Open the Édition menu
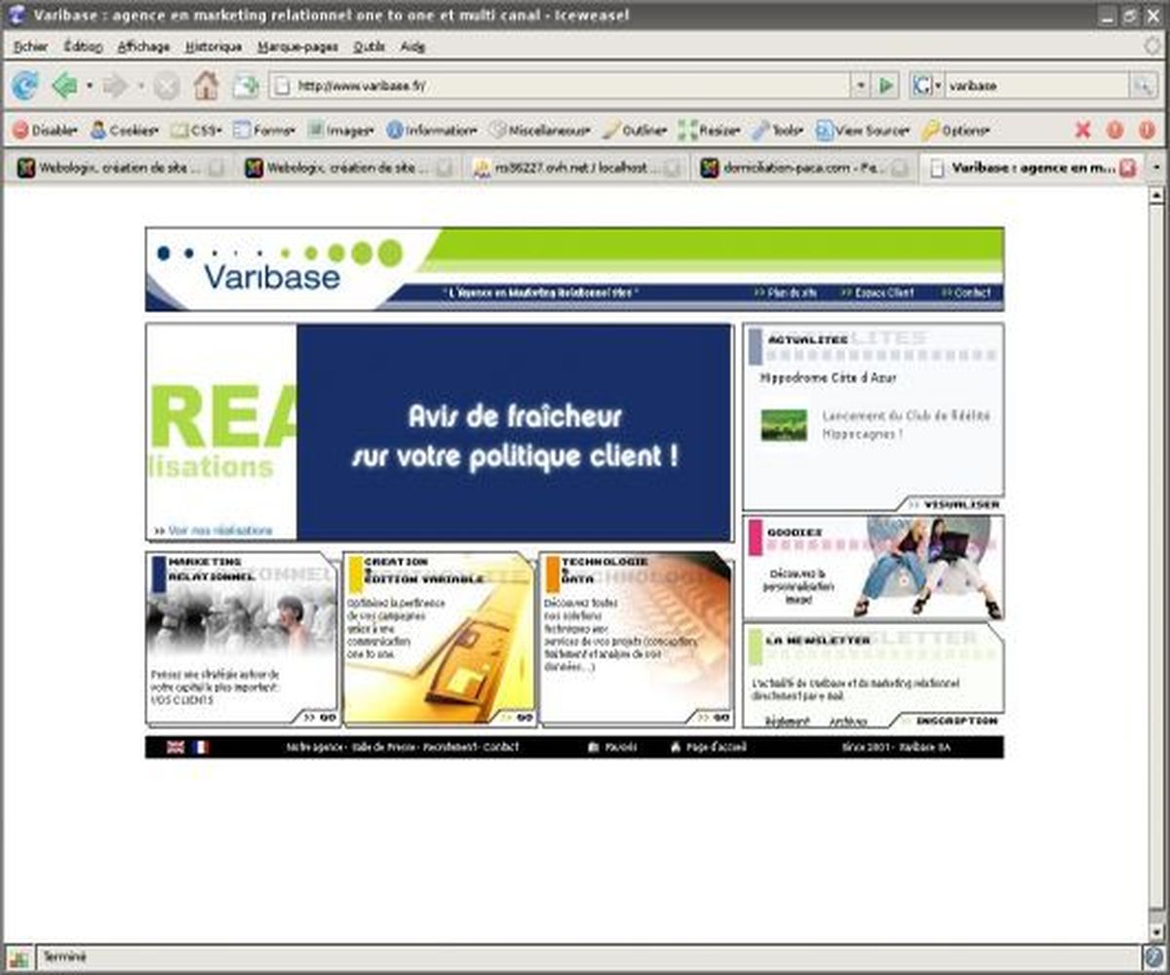The image size is (1170, 975). pos(83,46)
